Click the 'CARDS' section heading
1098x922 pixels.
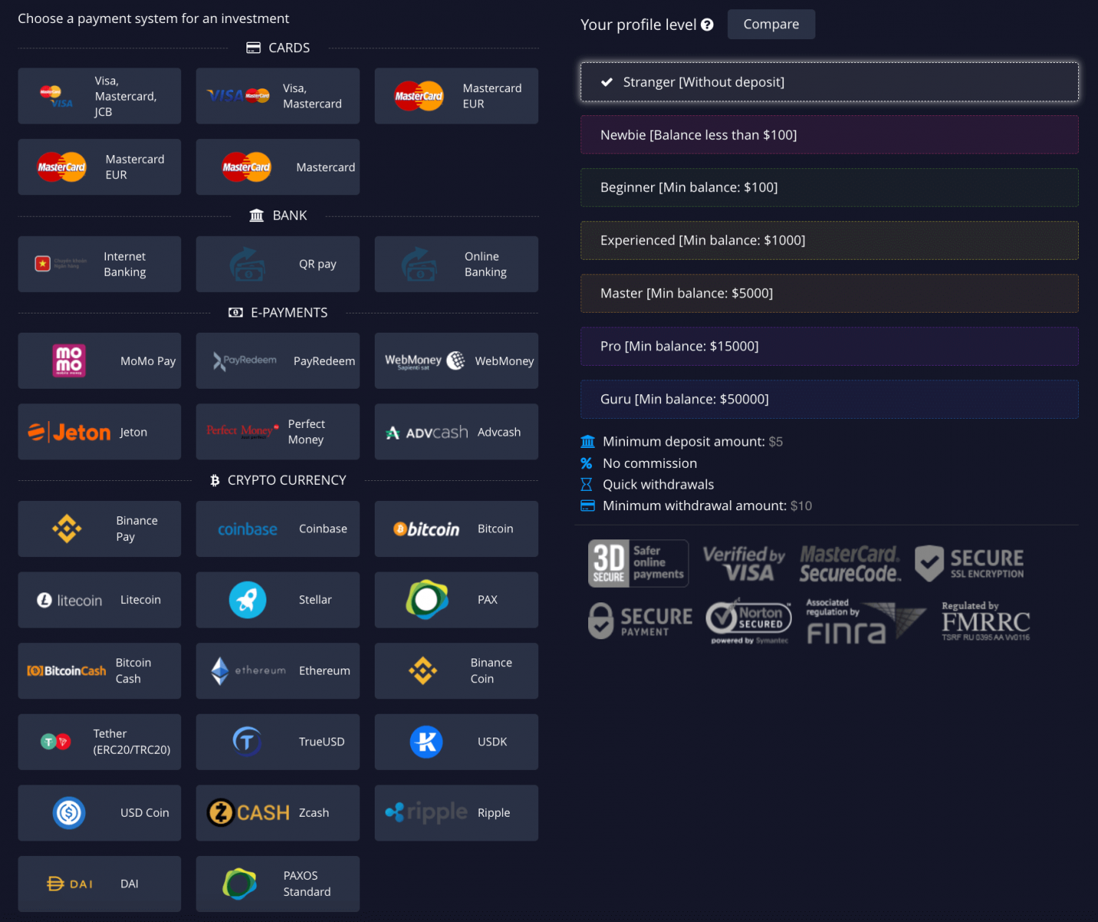tap(289, 48)
